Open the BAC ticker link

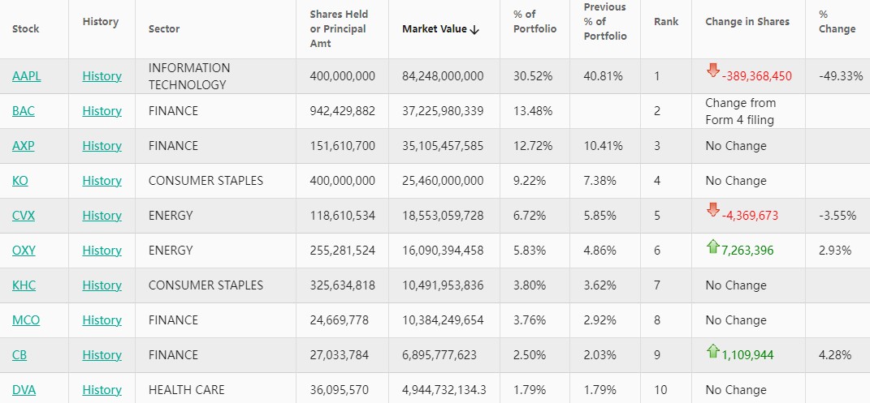(24, 111)
